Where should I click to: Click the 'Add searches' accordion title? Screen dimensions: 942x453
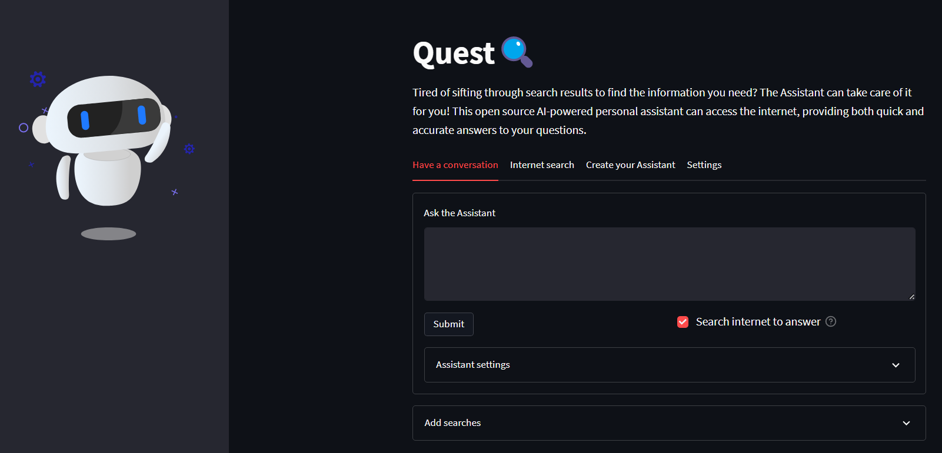click(452, 423)
